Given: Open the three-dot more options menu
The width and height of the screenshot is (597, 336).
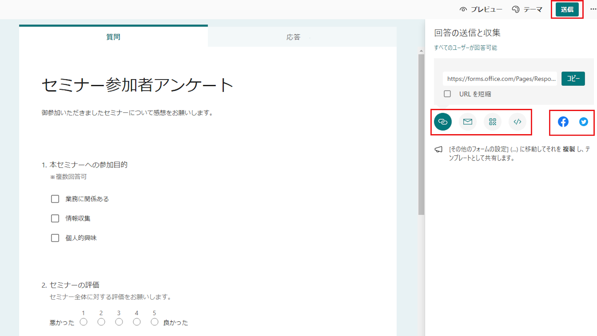Looking at the screenshot, I should pos(593,9).
